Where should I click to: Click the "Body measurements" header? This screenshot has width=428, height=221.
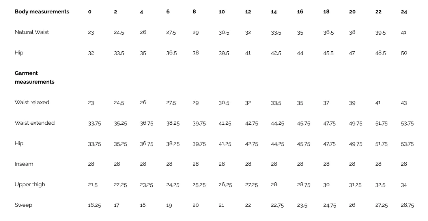coord(42,11)
